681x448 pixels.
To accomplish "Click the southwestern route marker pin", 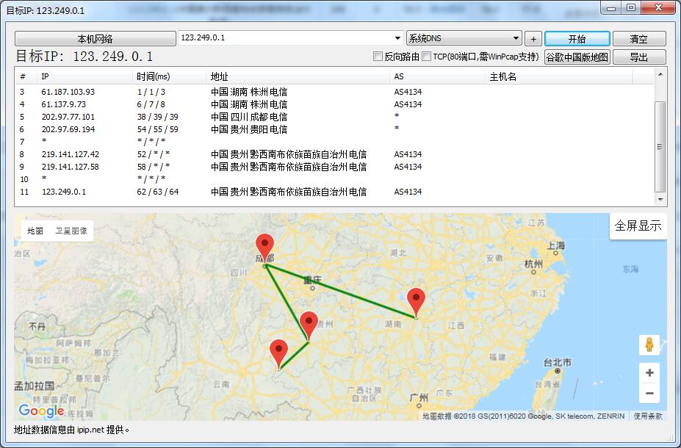I will click(x=278, y=349).
